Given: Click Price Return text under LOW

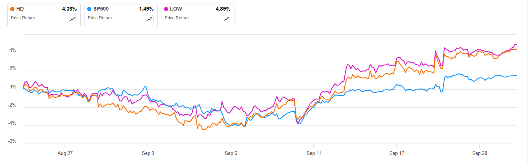Looking at the screenshot, I should [177, 18].
